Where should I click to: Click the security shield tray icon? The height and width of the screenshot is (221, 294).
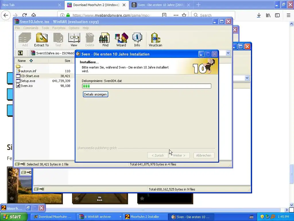[262, 217]
